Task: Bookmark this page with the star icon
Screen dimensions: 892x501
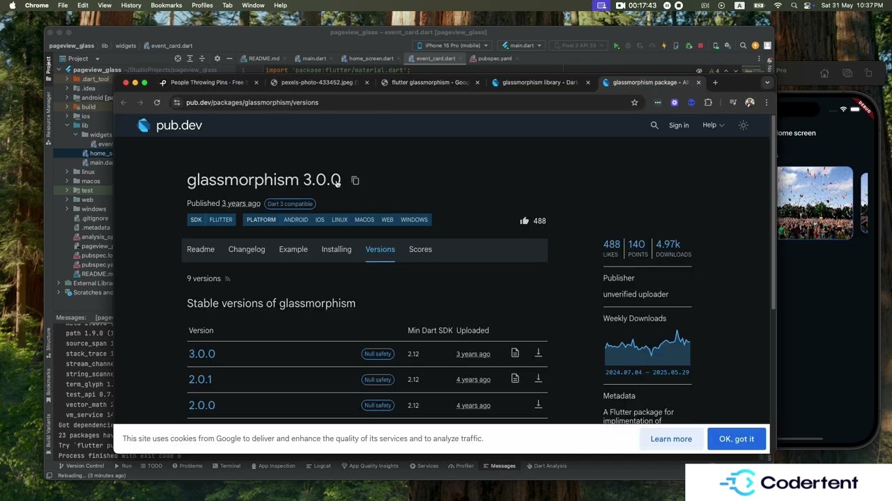Action: (634, 102)
